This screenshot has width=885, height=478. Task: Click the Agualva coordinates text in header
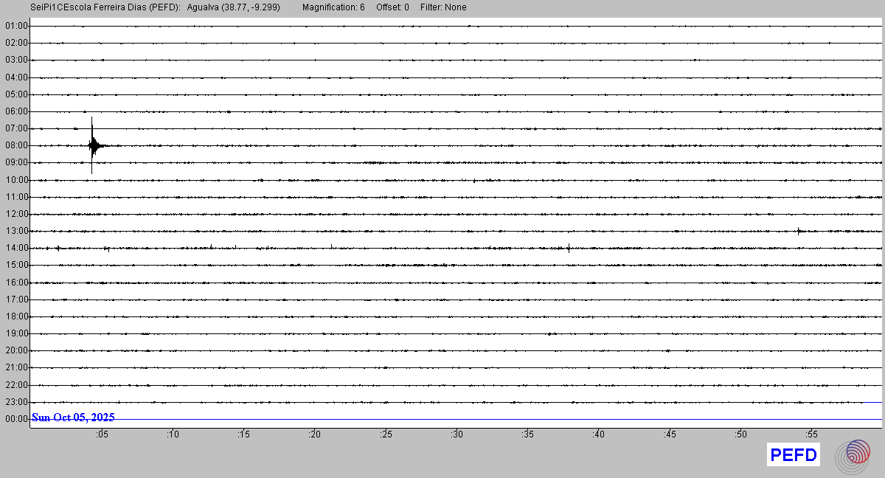click(x=234, y=7)
